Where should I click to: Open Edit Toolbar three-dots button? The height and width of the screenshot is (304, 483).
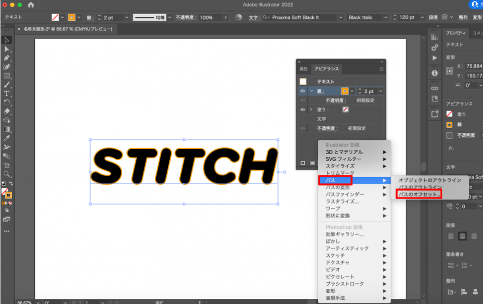[x=7, y=231]
